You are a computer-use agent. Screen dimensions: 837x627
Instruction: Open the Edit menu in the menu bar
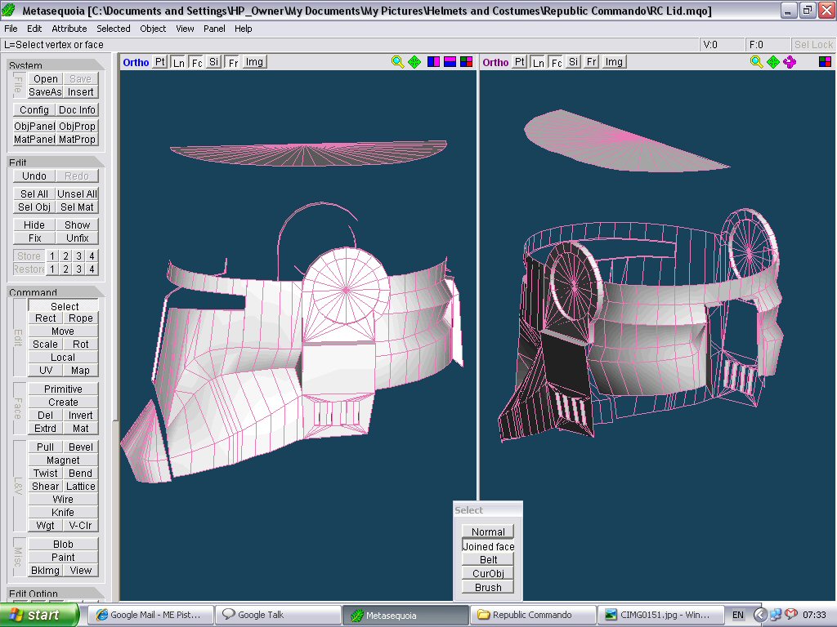coord(34,29)
